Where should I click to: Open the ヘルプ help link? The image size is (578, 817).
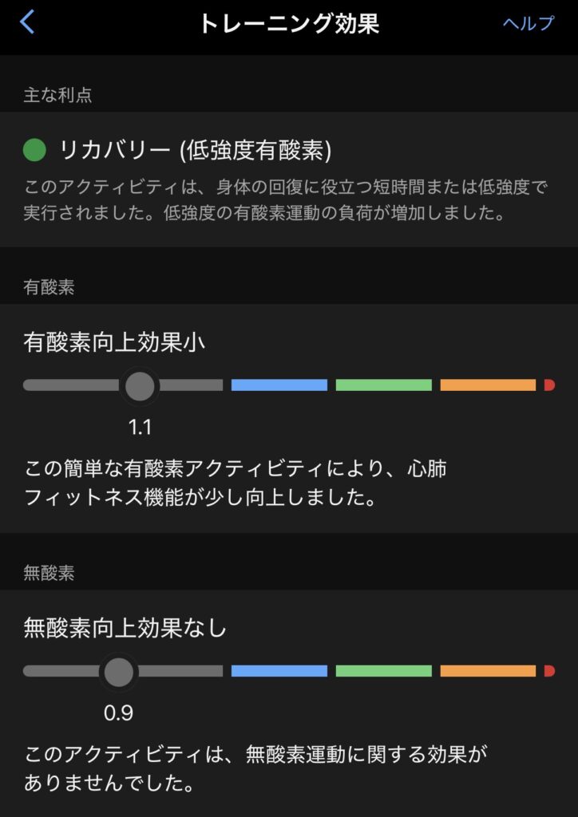[x=528, y=23]
